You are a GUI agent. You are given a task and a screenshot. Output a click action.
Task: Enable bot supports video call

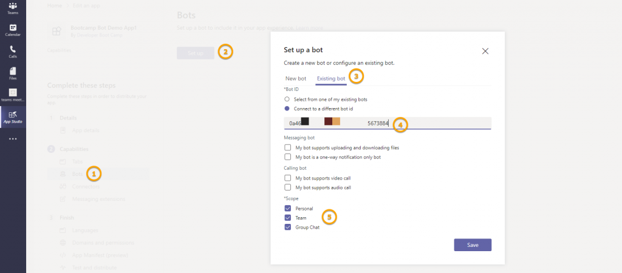[x=288, y=178]
